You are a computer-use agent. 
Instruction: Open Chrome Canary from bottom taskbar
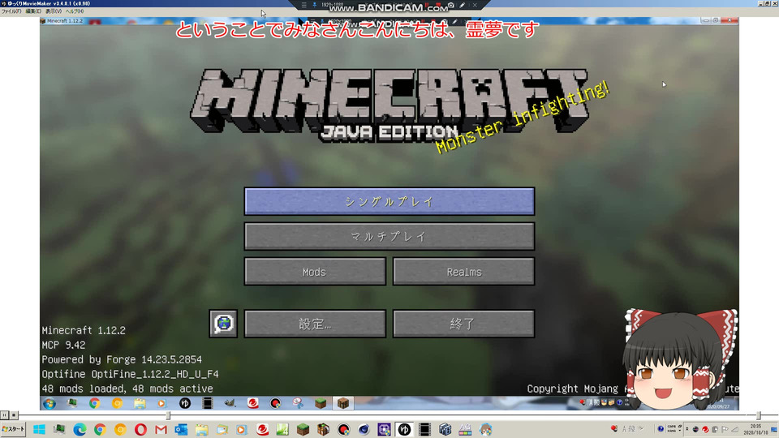120,430
